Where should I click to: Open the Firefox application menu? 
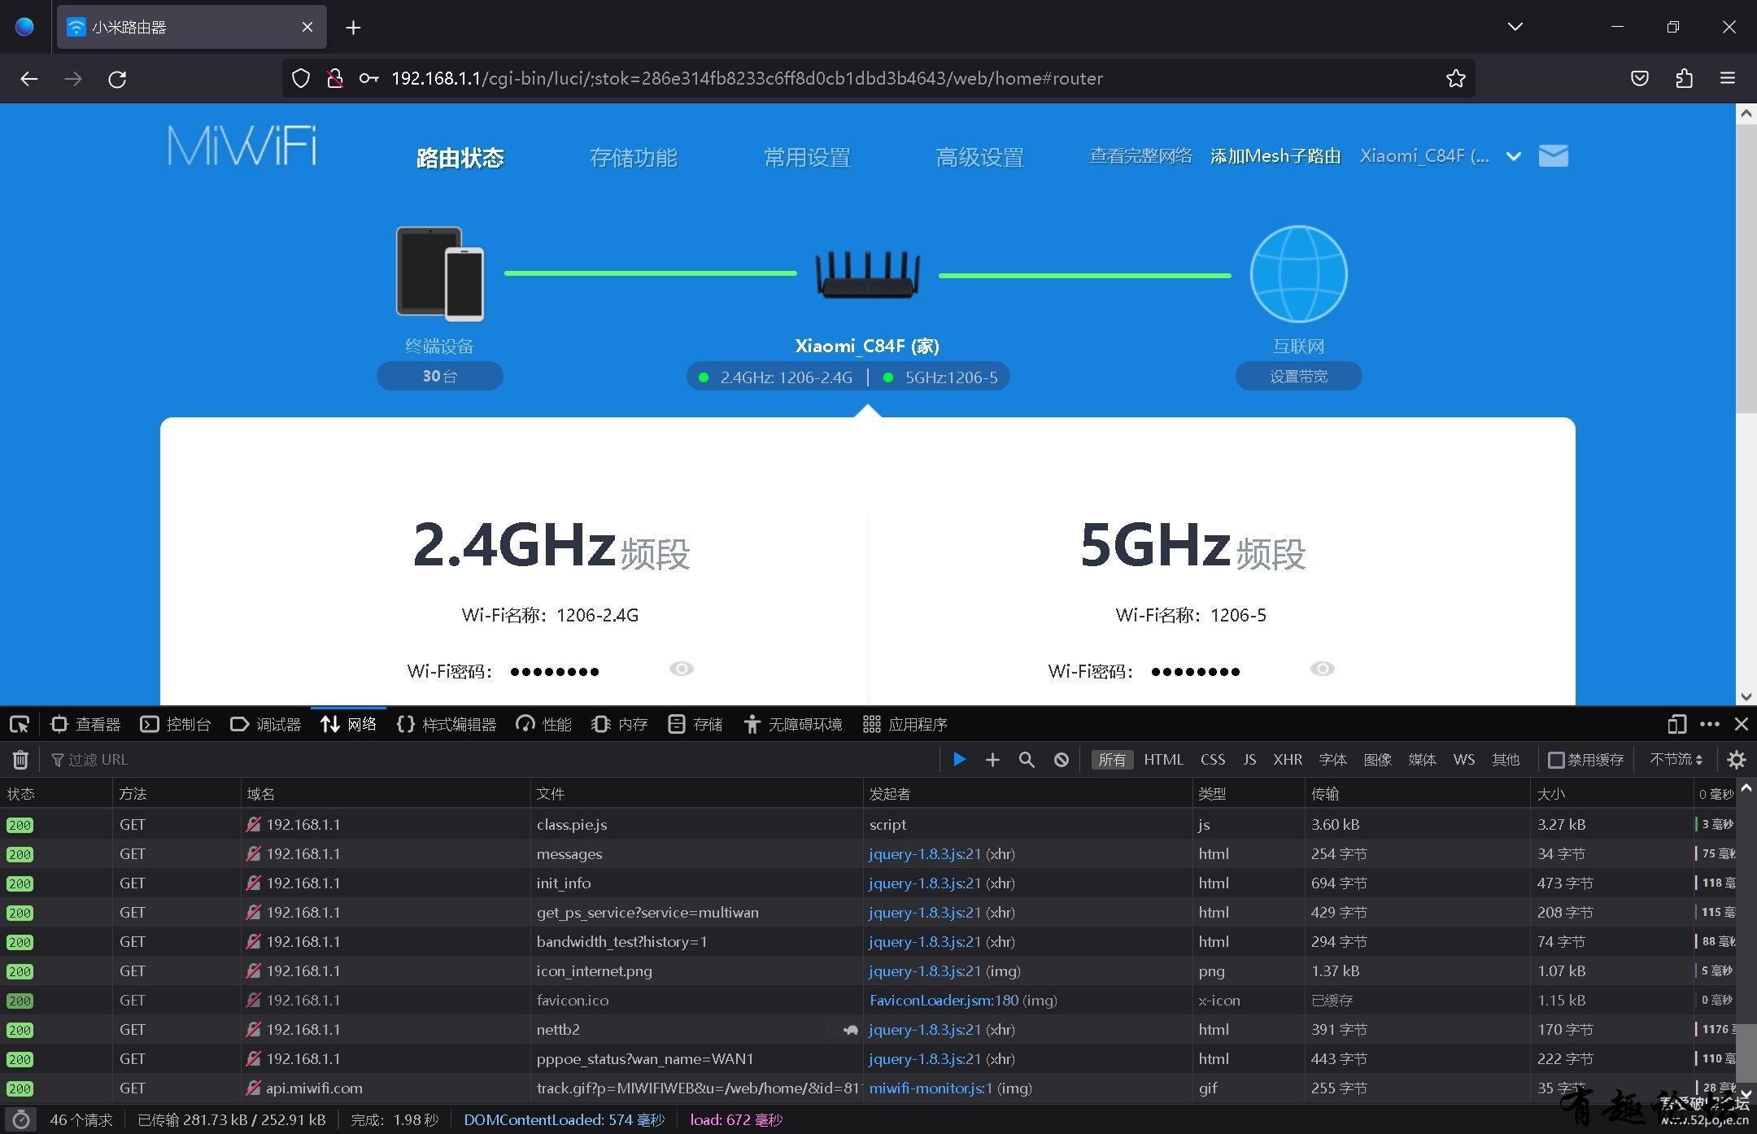[x=1728, y=78]
